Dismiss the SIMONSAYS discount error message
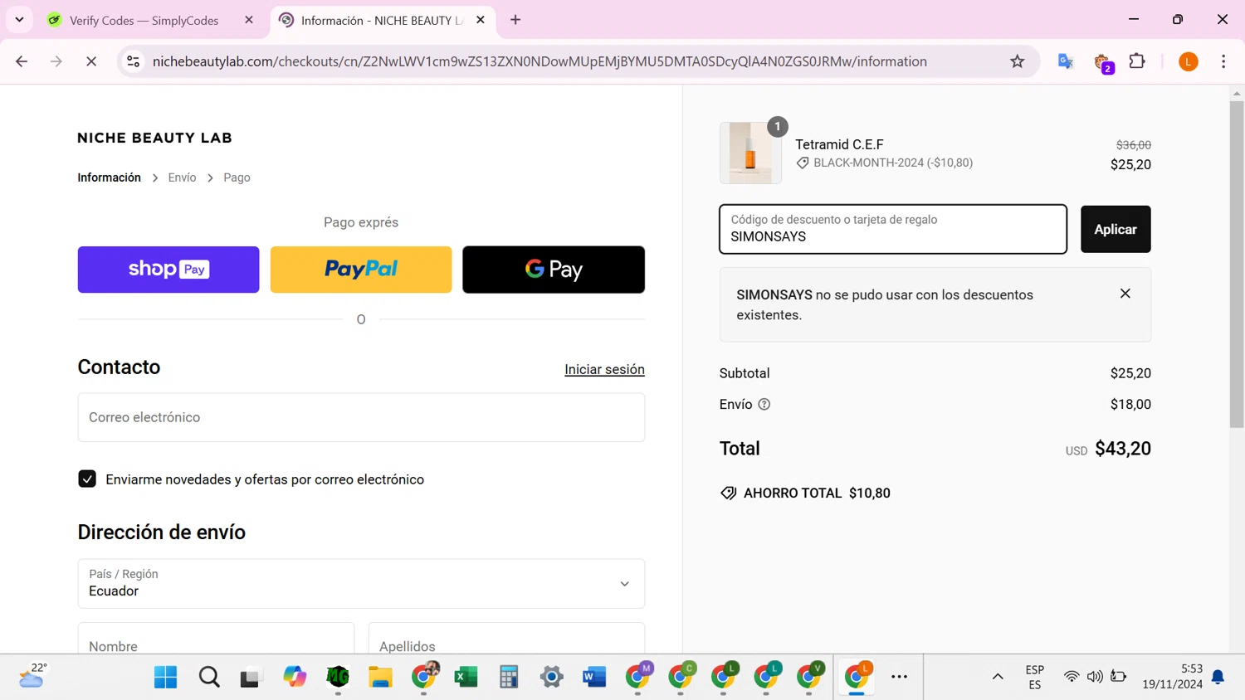Viewport: 1245px width, 700px height. pyautogui.click(x=1125, y=294)
